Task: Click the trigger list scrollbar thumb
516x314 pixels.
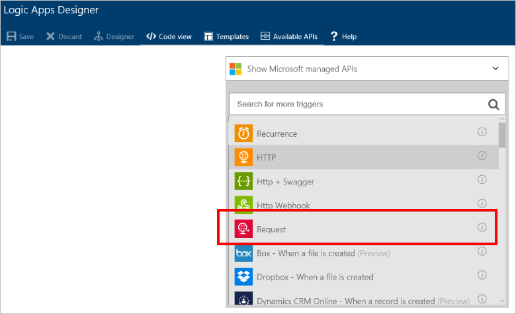Action: coord(502,135)
